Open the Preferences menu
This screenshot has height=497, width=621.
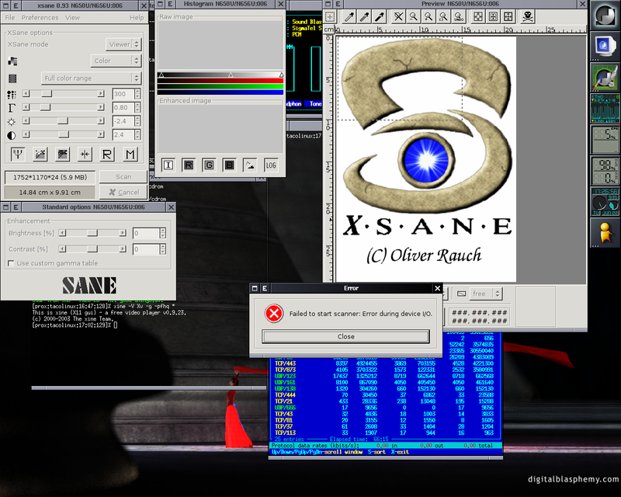[x=40, y=17]
